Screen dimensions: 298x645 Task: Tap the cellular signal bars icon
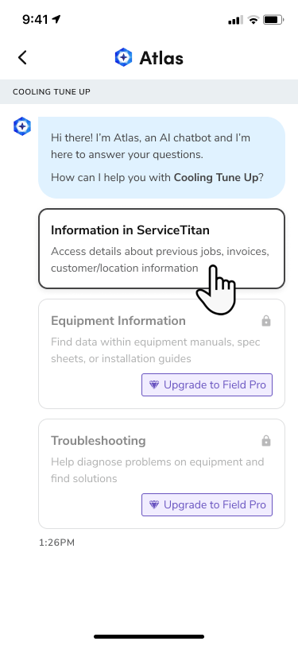tap(236, 20)
